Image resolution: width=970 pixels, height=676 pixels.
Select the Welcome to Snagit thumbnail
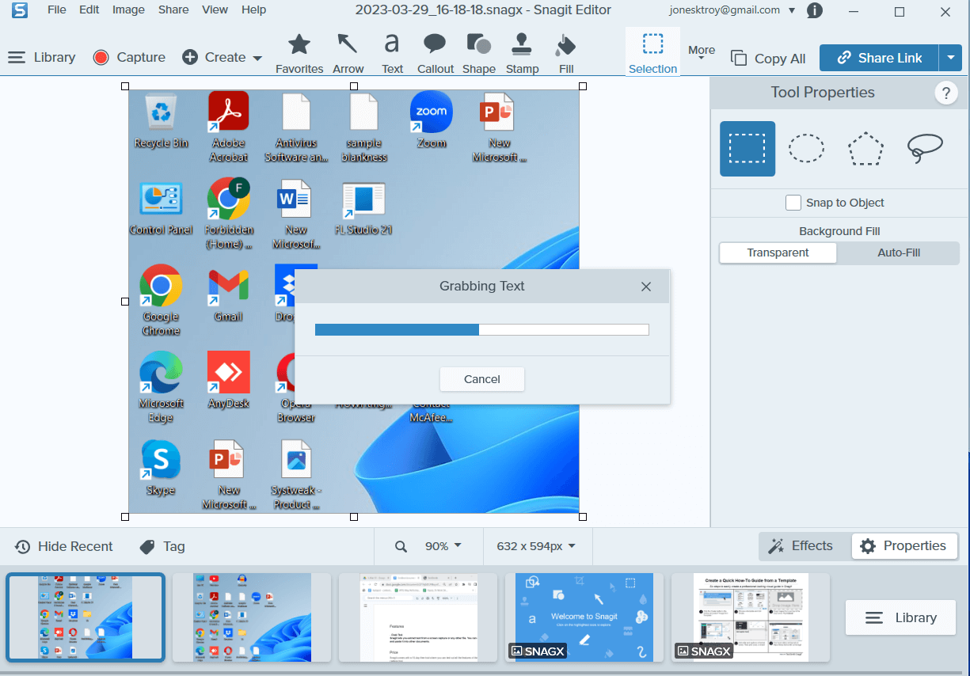pos(584,617)
